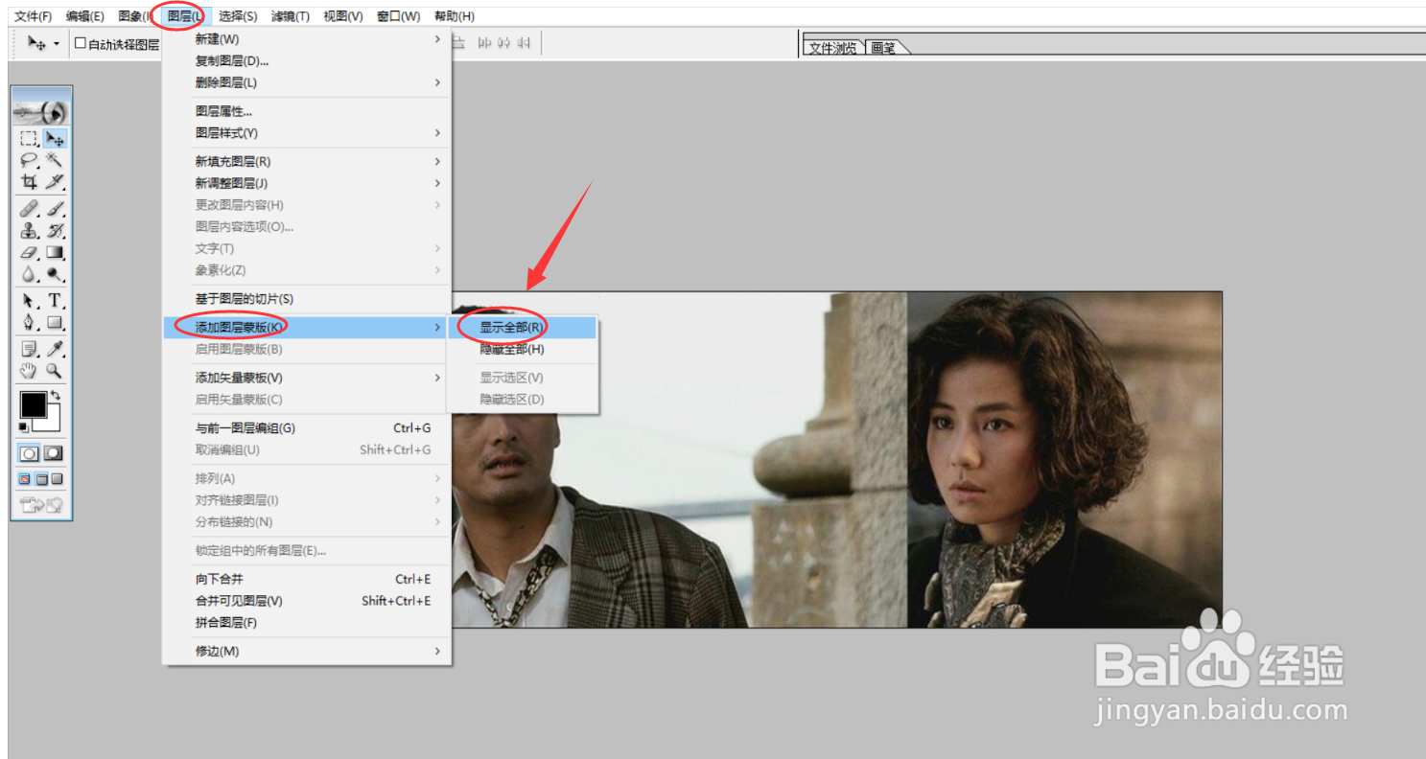Swap foreground and background colors
The width and height of the screenshot is (1426, 759).
56,395
